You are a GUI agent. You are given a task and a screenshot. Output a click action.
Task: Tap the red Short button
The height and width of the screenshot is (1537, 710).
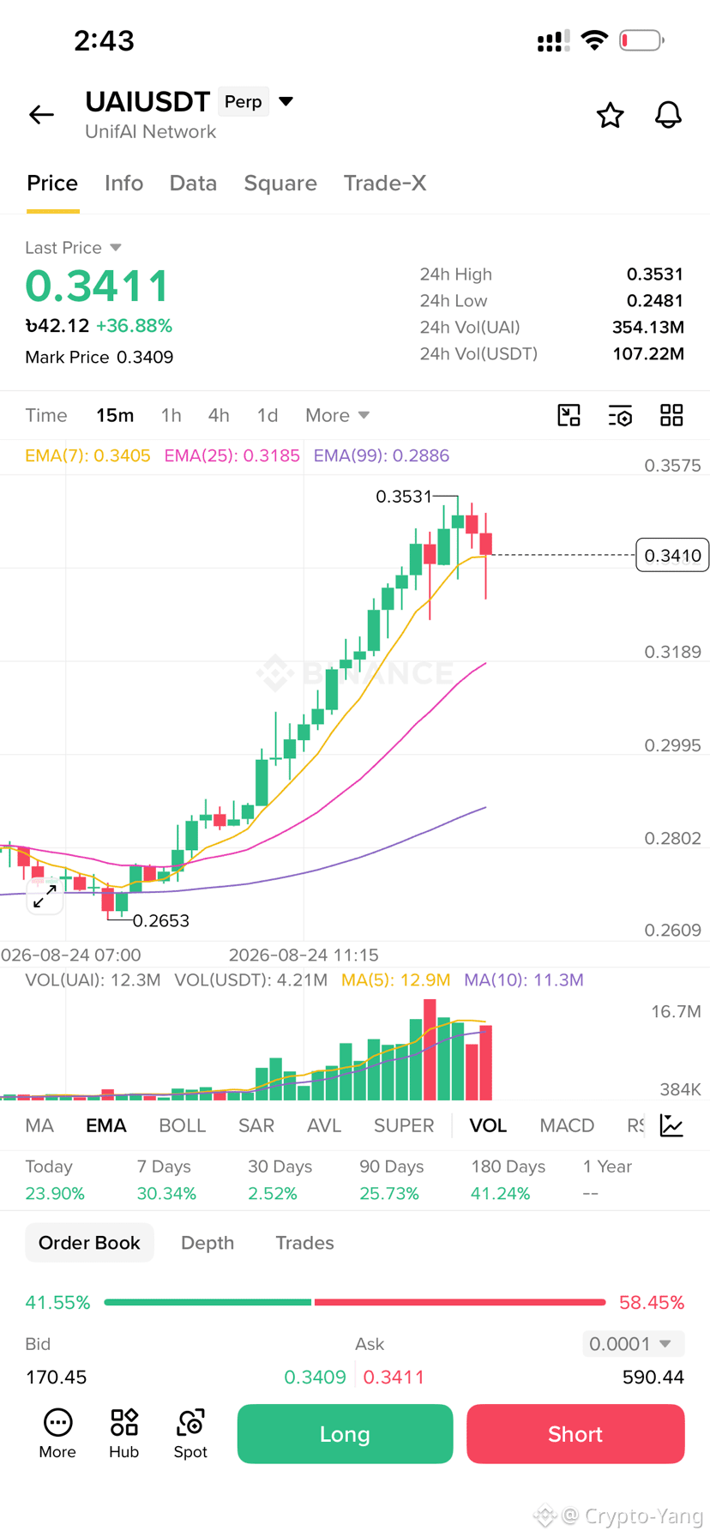[575, 1434]
